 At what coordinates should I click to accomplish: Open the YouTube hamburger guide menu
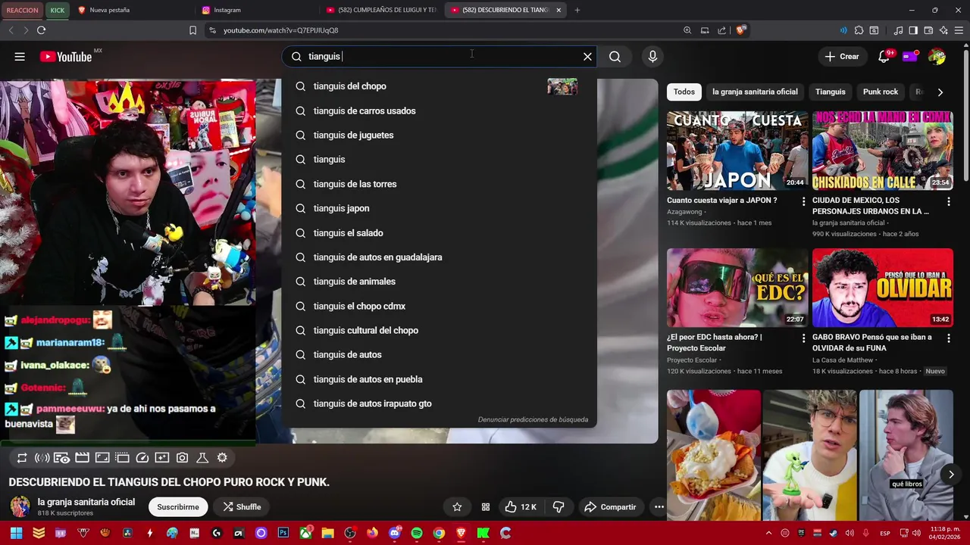pyautogui.click(x=20, y=57)
